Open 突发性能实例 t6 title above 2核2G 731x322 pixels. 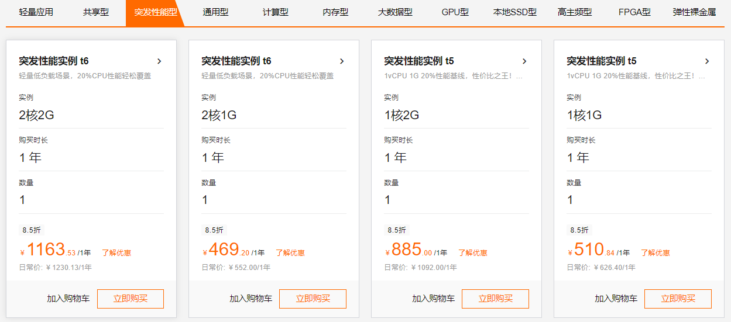pyautogui.click(x=54, y=61)
